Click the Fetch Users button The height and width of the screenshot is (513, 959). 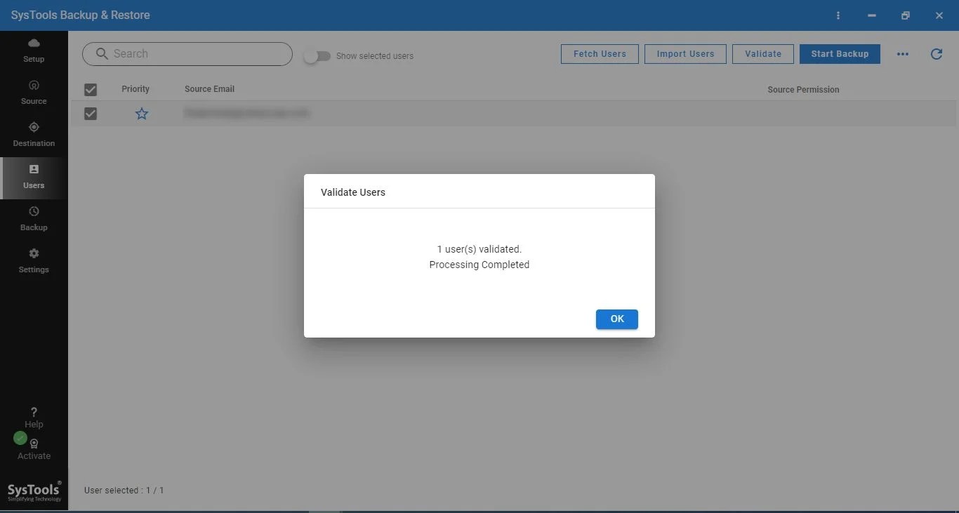[x=600, y=54]
